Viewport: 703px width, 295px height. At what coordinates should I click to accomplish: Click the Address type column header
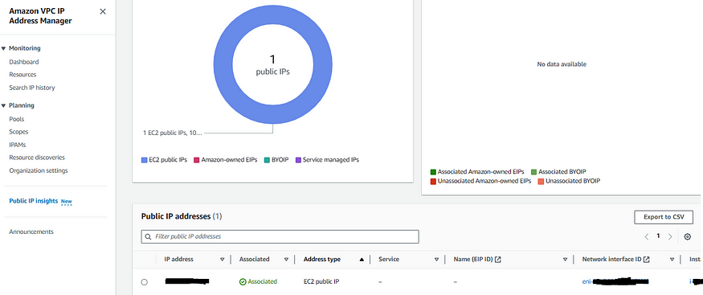(322, 259)
